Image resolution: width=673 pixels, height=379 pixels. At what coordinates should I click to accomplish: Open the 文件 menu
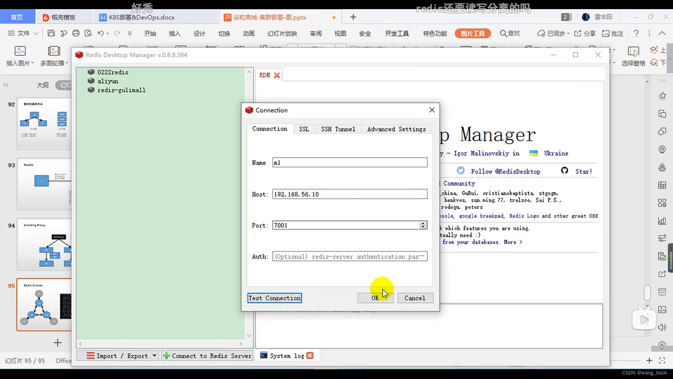pyautogui.click(x=22, y=33)
